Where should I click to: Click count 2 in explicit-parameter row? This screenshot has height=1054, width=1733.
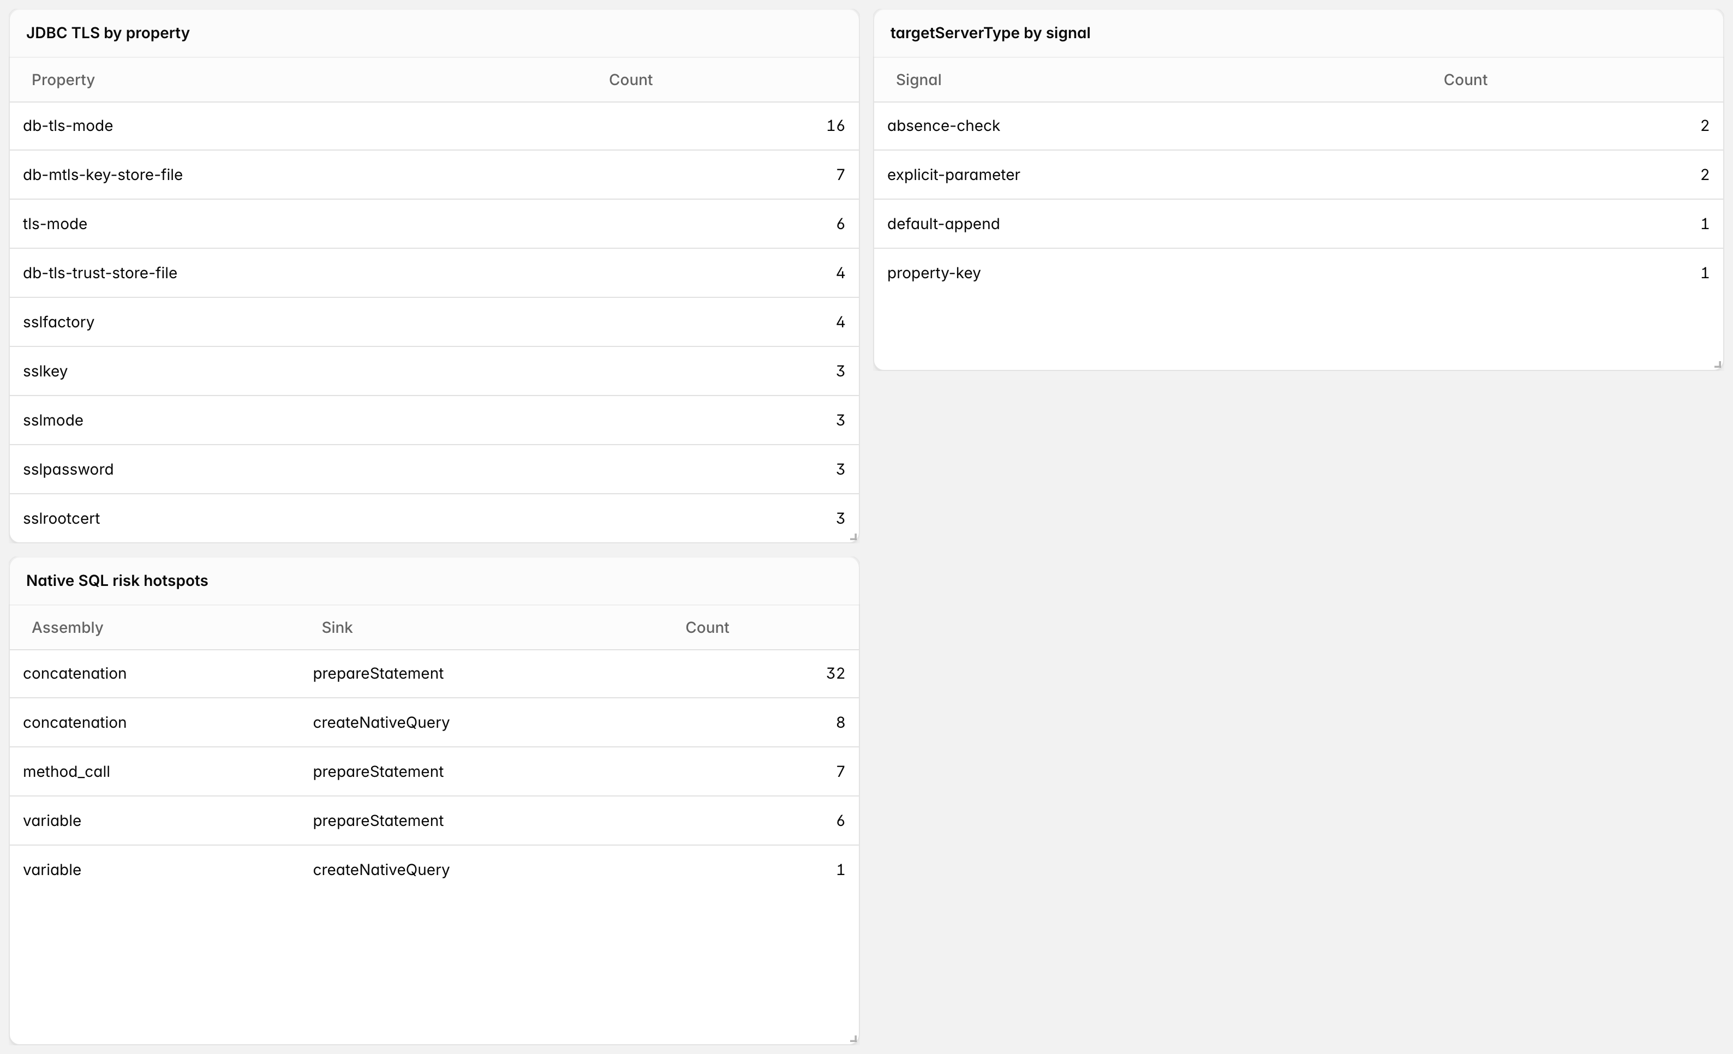pyautogui.click(x=1705, y=175)
